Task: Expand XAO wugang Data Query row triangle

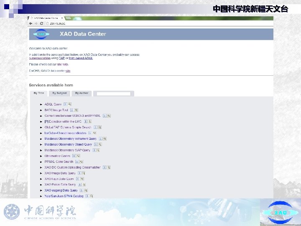Action: 41,190
